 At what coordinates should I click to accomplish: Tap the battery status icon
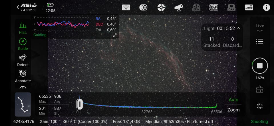click(x=50, y=5)
